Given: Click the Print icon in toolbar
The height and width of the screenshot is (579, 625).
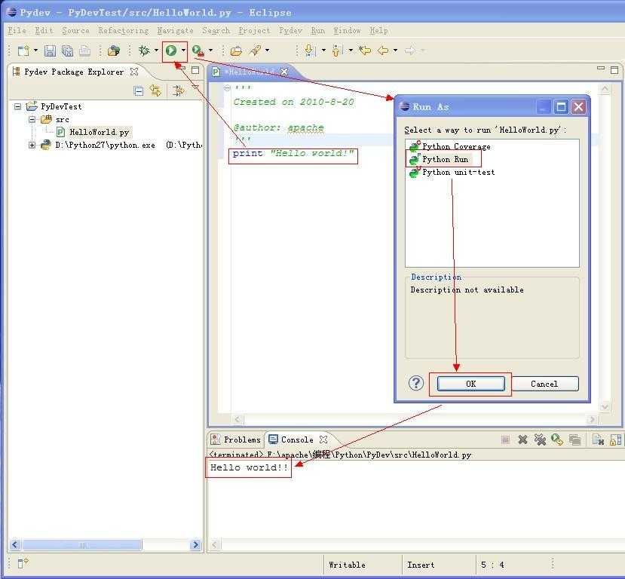Looking at the screenshot, I should pos(84,51).
